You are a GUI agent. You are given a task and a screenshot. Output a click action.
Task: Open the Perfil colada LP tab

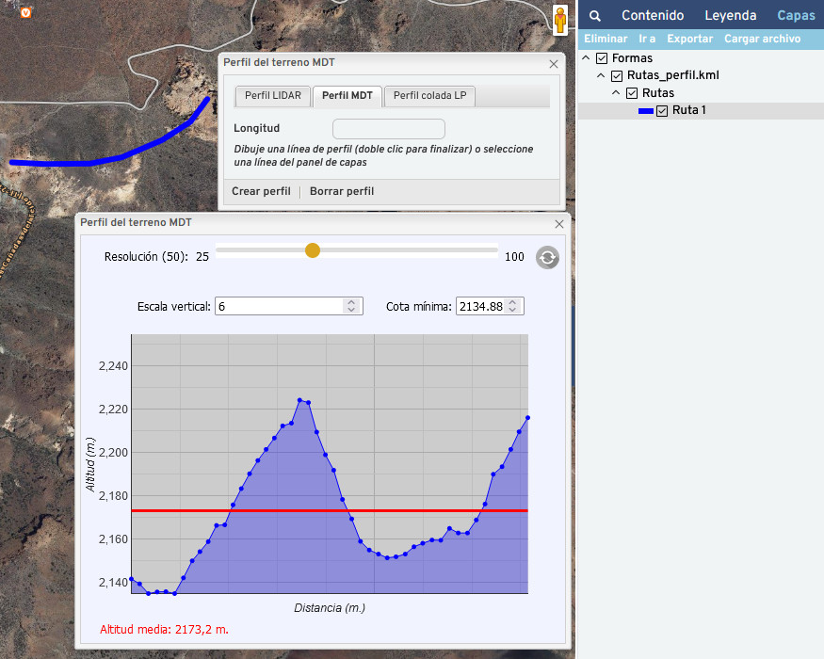click(429, 96)
